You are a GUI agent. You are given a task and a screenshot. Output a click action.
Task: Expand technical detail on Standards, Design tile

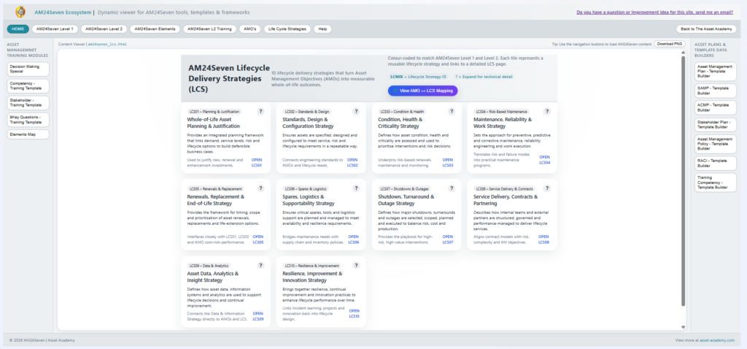[356, 112]
